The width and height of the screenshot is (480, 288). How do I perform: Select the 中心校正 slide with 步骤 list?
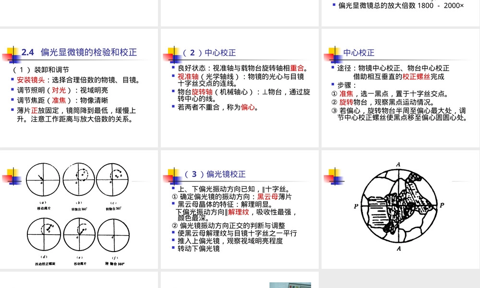pos(401,88)
